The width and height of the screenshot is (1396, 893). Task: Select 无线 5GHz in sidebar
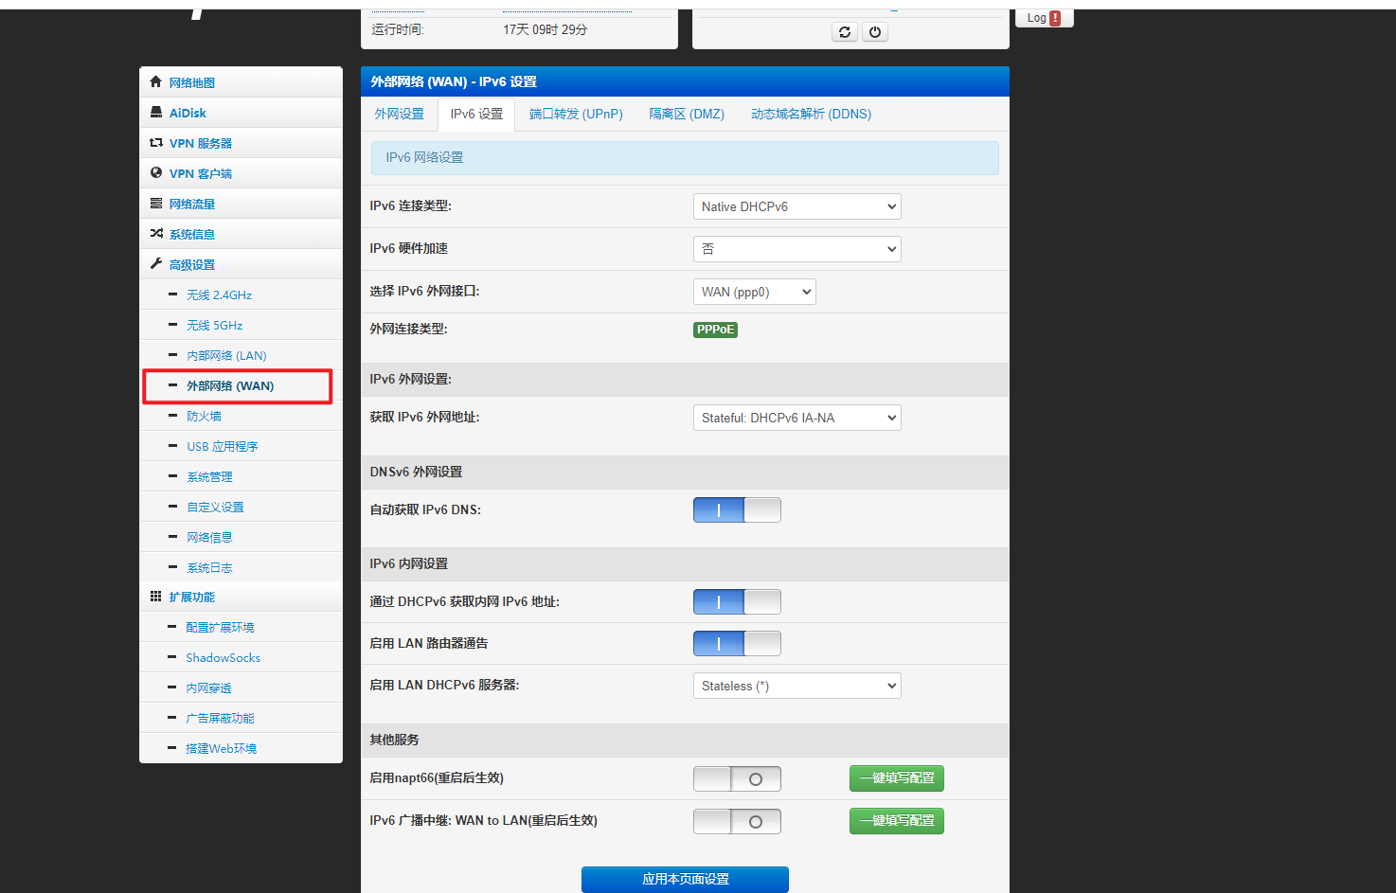tap(214, 325)
